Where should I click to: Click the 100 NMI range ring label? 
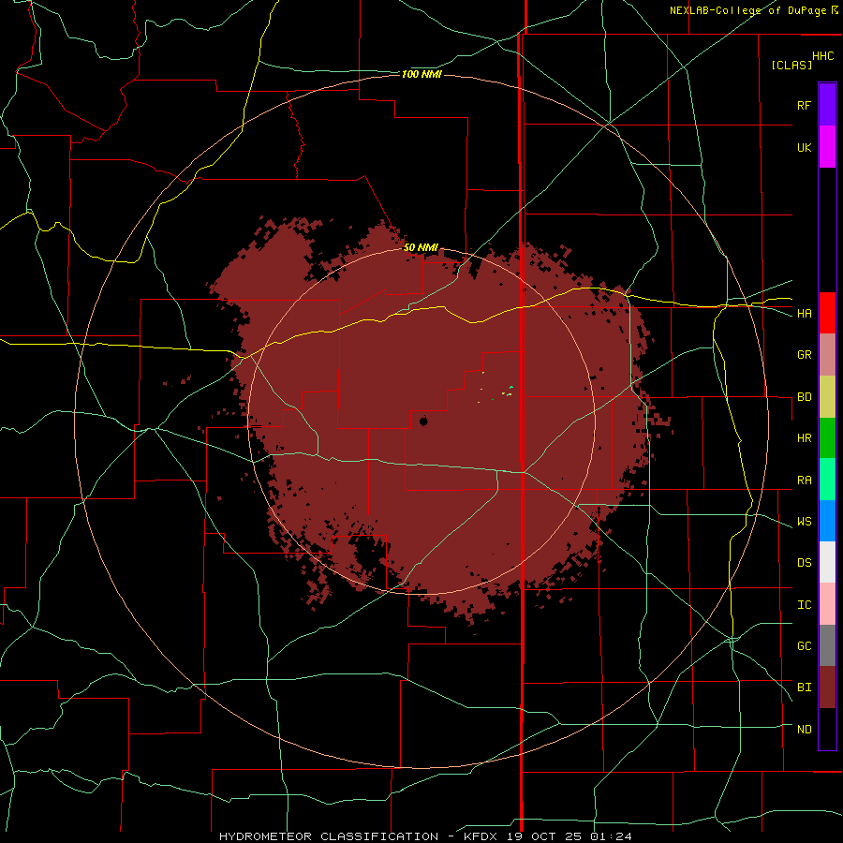point(421,74)
